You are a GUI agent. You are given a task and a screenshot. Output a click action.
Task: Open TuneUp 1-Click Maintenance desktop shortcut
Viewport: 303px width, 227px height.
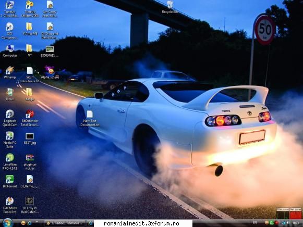tap(10, 9)
